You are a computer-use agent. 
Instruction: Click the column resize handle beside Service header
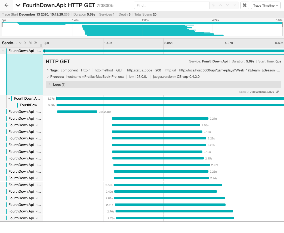pos(41,45)
